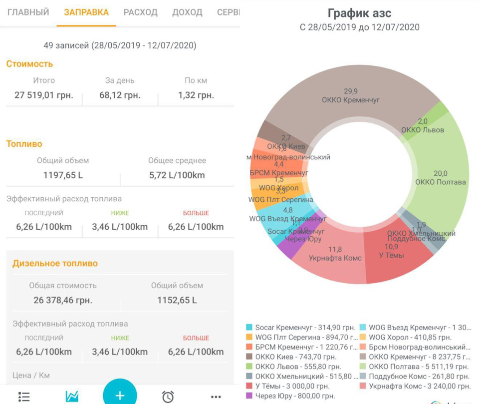Click the green НИЖЕ label under Топливо
The image size is (479, 404).
[120, 213]
